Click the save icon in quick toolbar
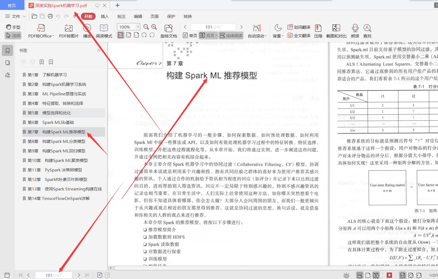438x279 pixels. pos(42,16)
